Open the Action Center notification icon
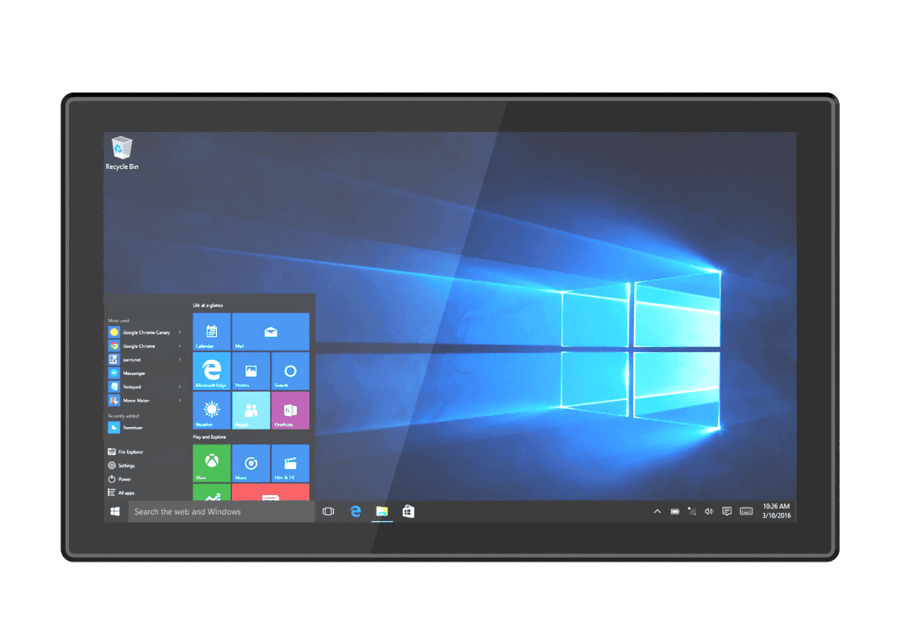 click(x=727, y=511)
